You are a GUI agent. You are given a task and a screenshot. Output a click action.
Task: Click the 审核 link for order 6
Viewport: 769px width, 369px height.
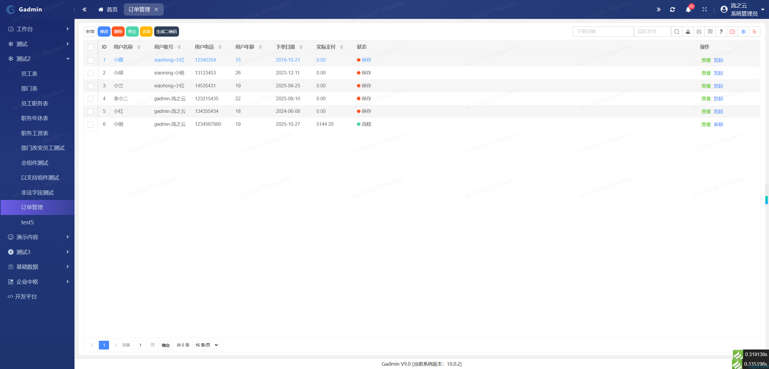(x=719, y=124)
